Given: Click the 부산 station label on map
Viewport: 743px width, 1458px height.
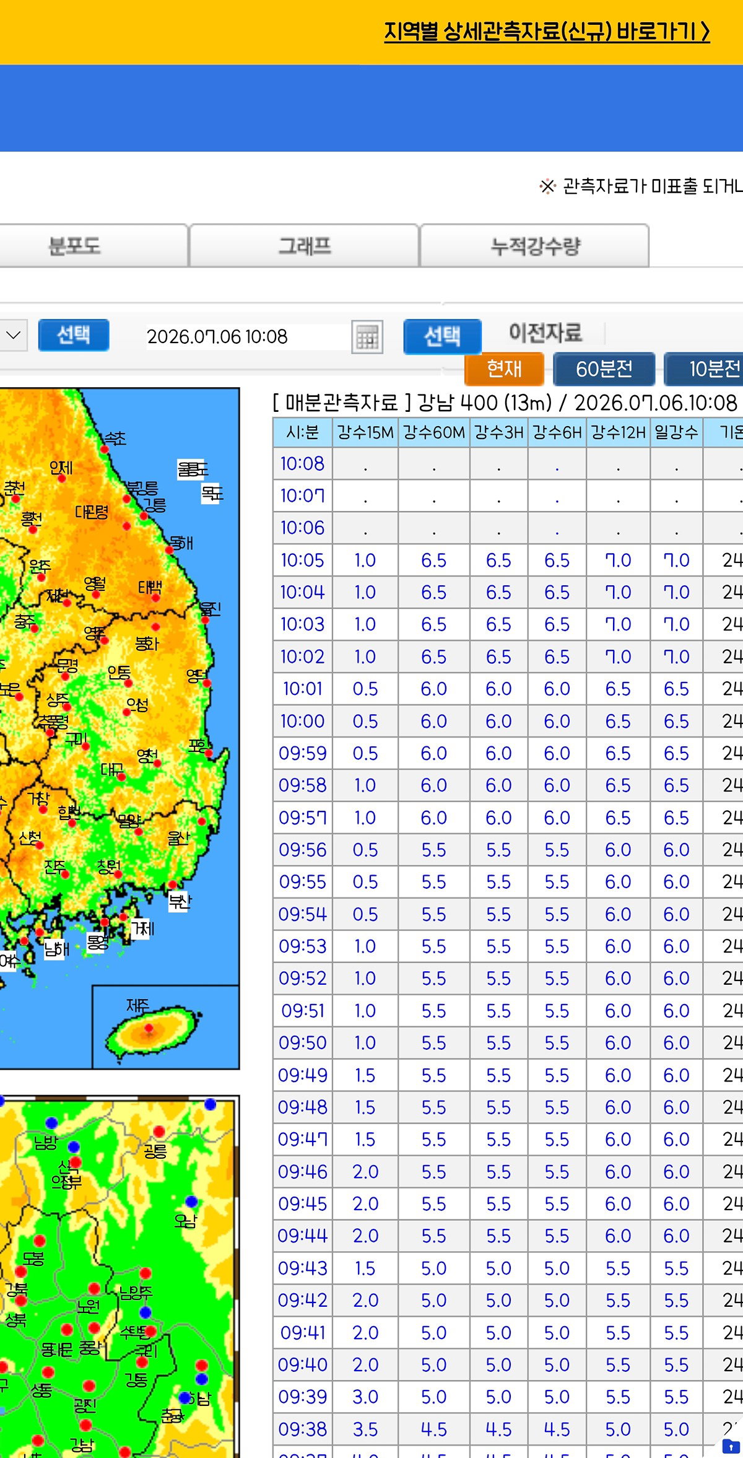Looking at the screenshot, I should (x=180, y=902).
